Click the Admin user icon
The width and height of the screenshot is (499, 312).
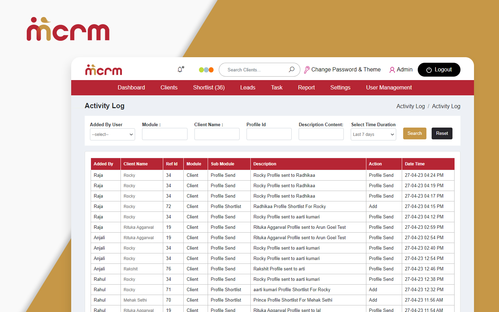[392, 70]
